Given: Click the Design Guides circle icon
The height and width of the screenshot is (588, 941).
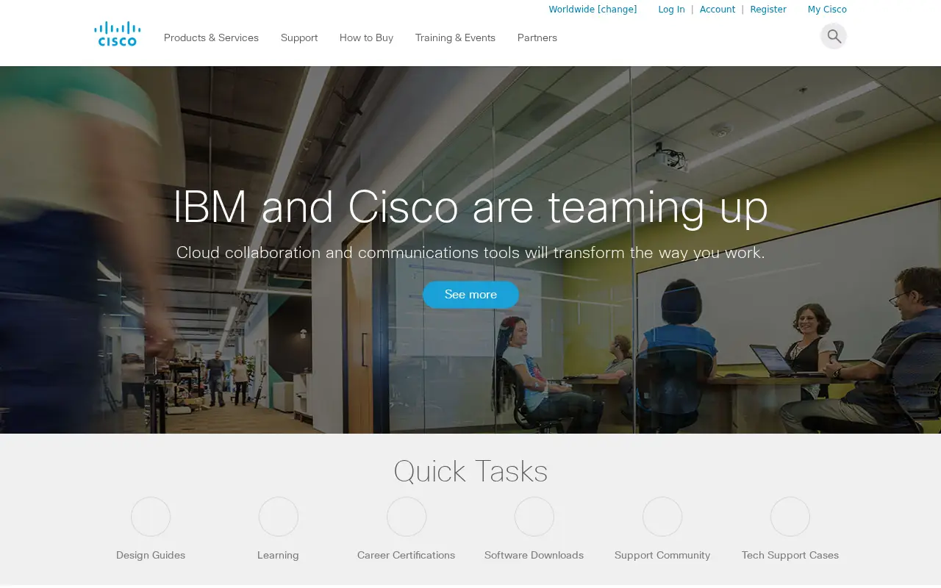Looking at the screenshot, I should pyautogui.click(x=151, y=517).
